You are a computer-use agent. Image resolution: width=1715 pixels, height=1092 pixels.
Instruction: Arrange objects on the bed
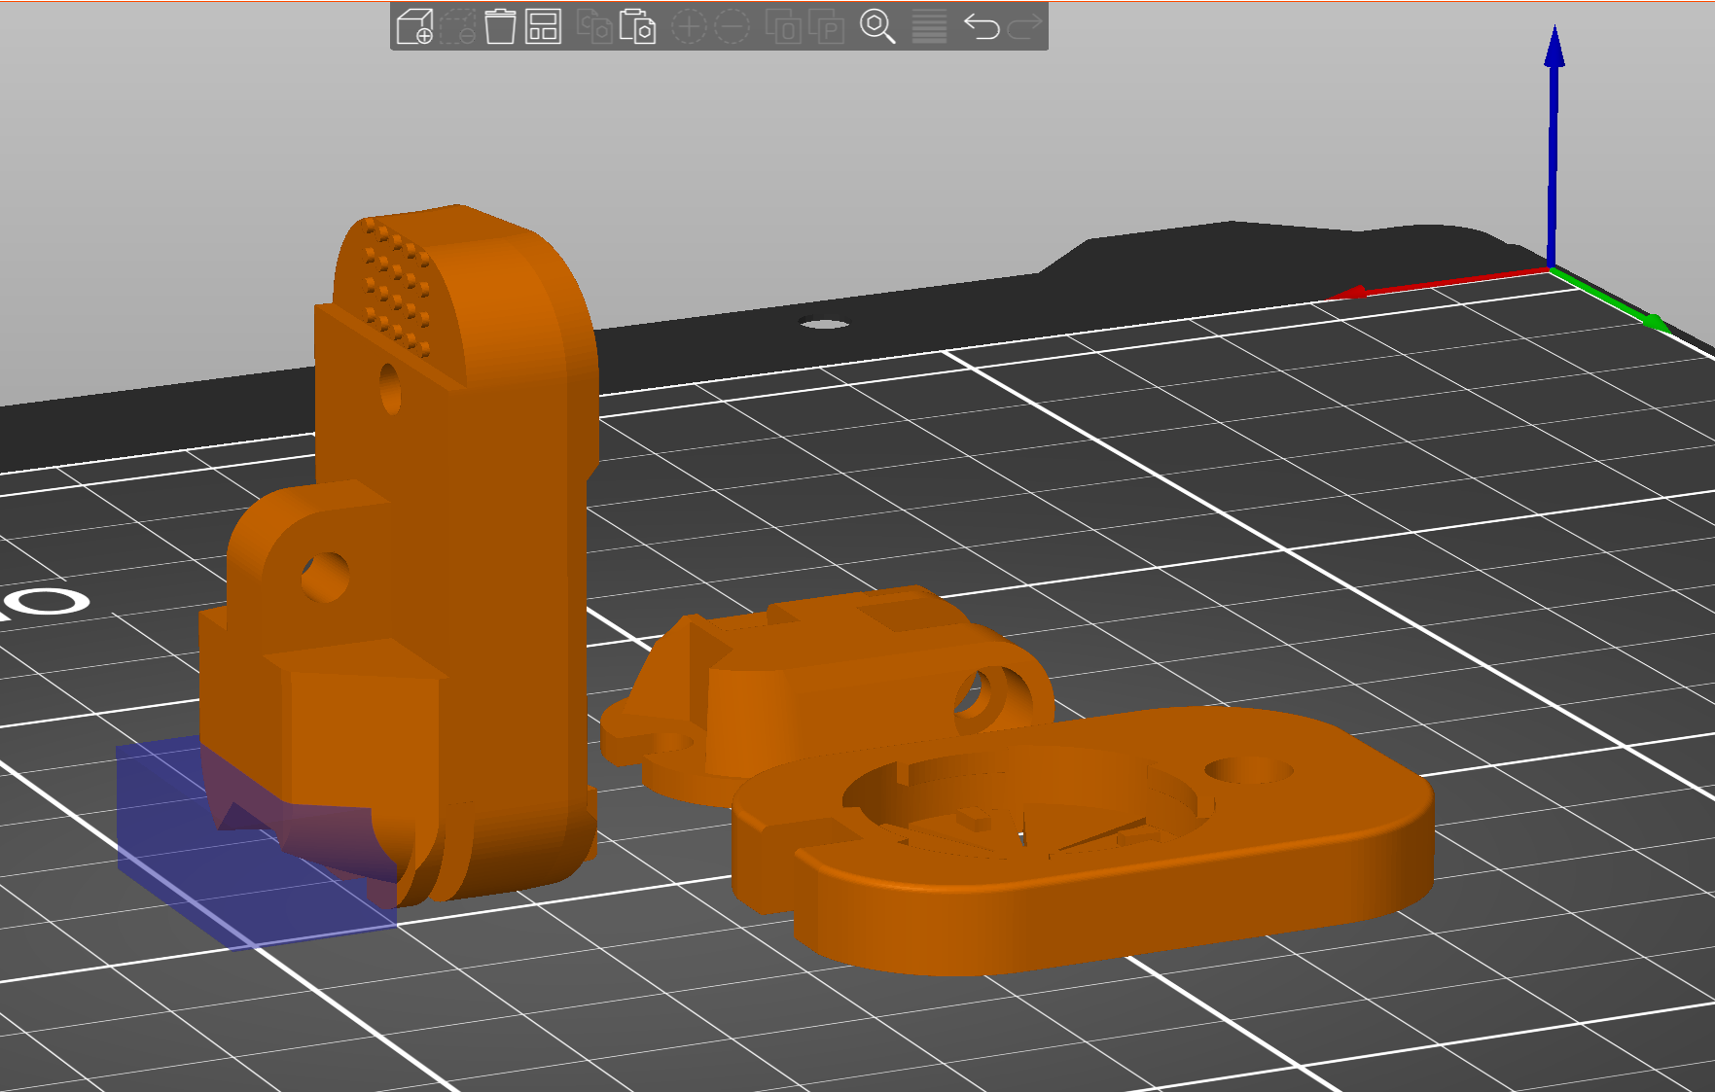point(543,26)
